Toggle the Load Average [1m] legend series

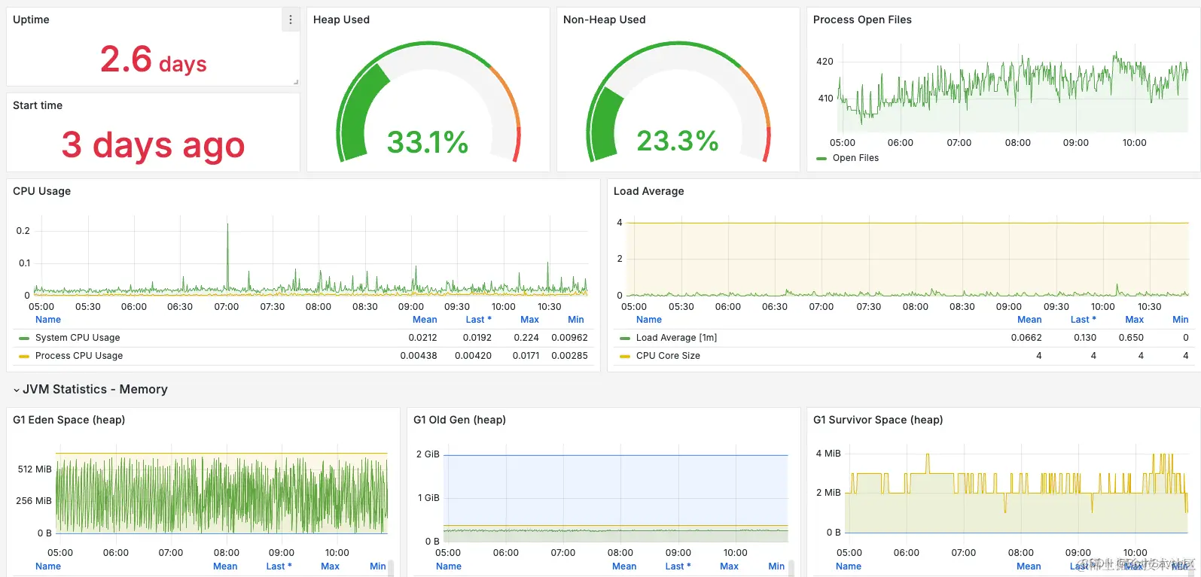tap(676, 338)
